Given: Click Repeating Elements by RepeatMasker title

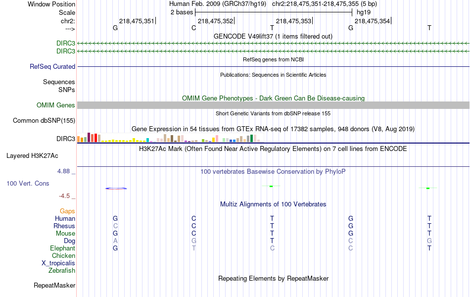Looking at the screenshot, I should (273, 278).
